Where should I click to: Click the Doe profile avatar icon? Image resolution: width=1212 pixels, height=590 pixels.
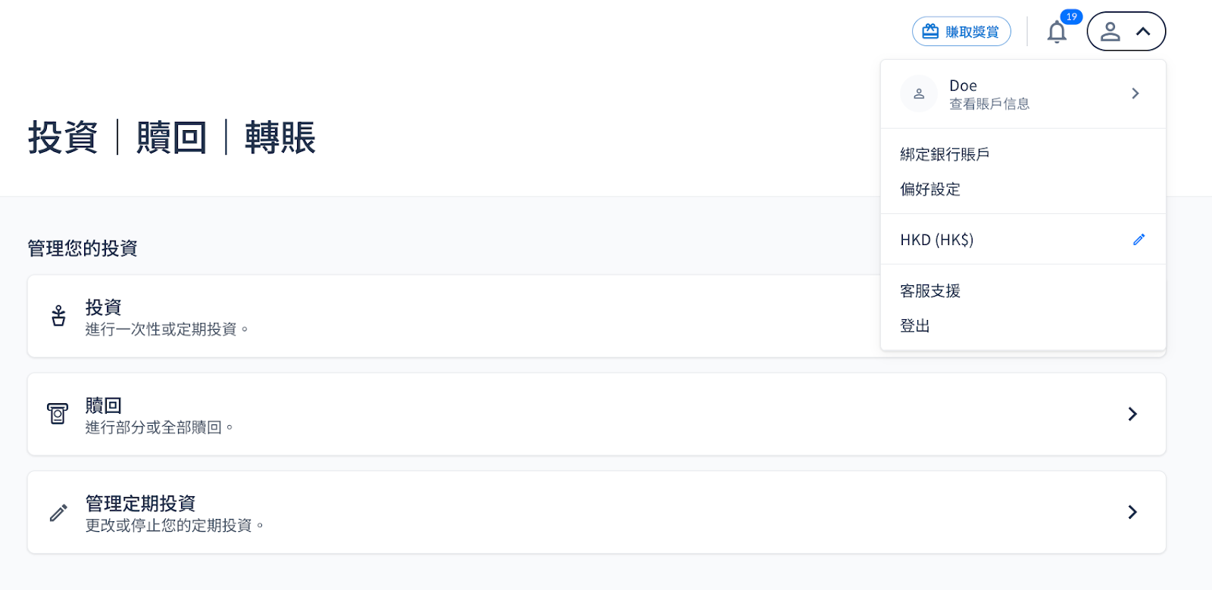919,94
